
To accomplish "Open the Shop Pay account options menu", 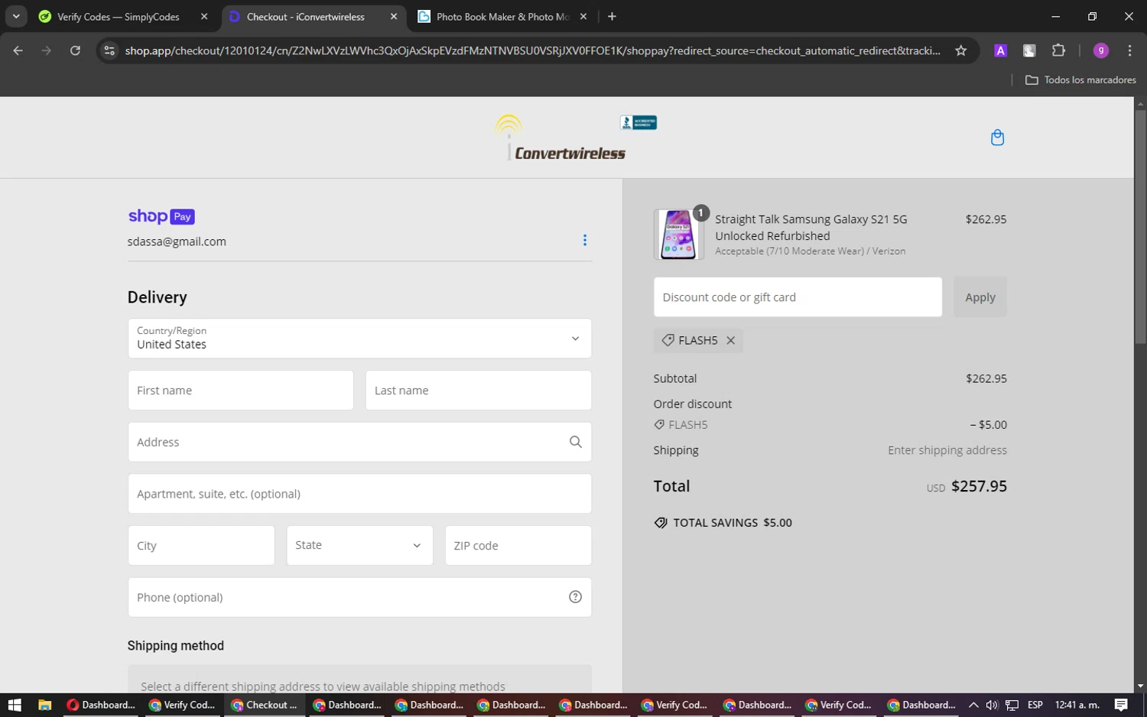I will (585, 240).
